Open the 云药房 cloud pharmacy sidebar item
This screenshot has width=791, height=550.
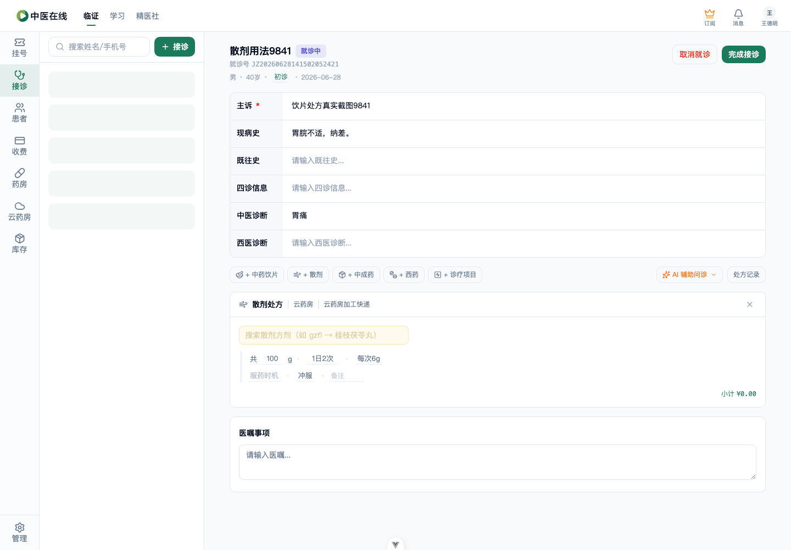pos(19,212)
